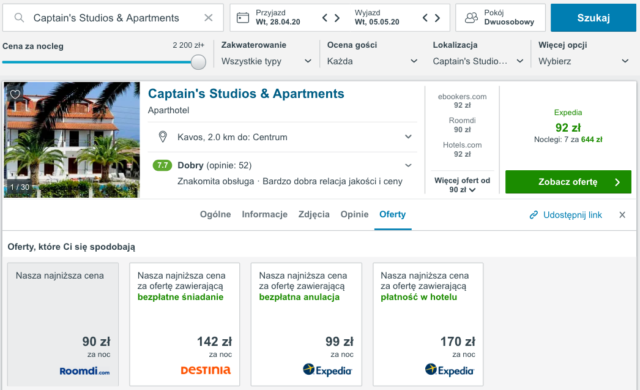Click the Przyjazd arrival date field
Screen dimensions: 640x390
278,18
